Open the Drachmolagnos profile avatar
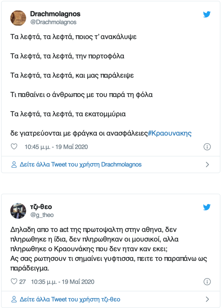Screen dimensions: 221x308 pos(18,18)
